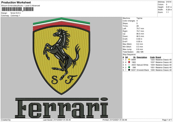Click the 'Description' column header
Image resolution: width=173 pixels, height=122 pixels.
(142, 57)
